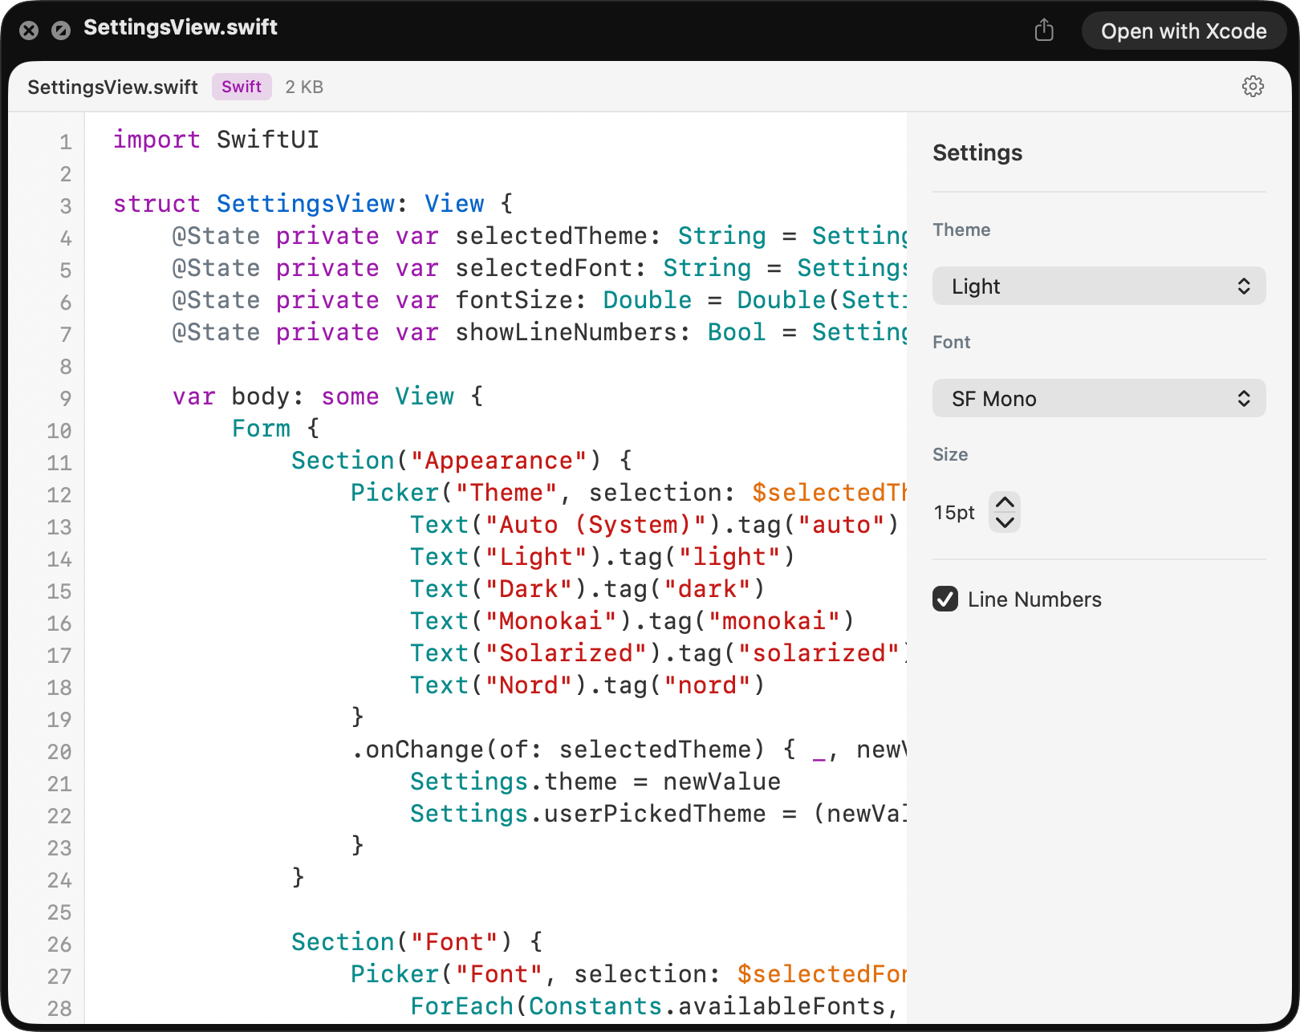Click the Theme label in Settings panel
The height and width of the screenshot is (1032, 1300).
click(x=961, y=230)
